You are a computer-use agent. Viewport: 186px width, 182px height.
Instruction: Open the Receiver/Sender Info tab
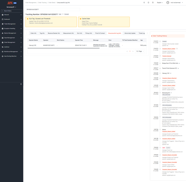[x=54, y=33]
